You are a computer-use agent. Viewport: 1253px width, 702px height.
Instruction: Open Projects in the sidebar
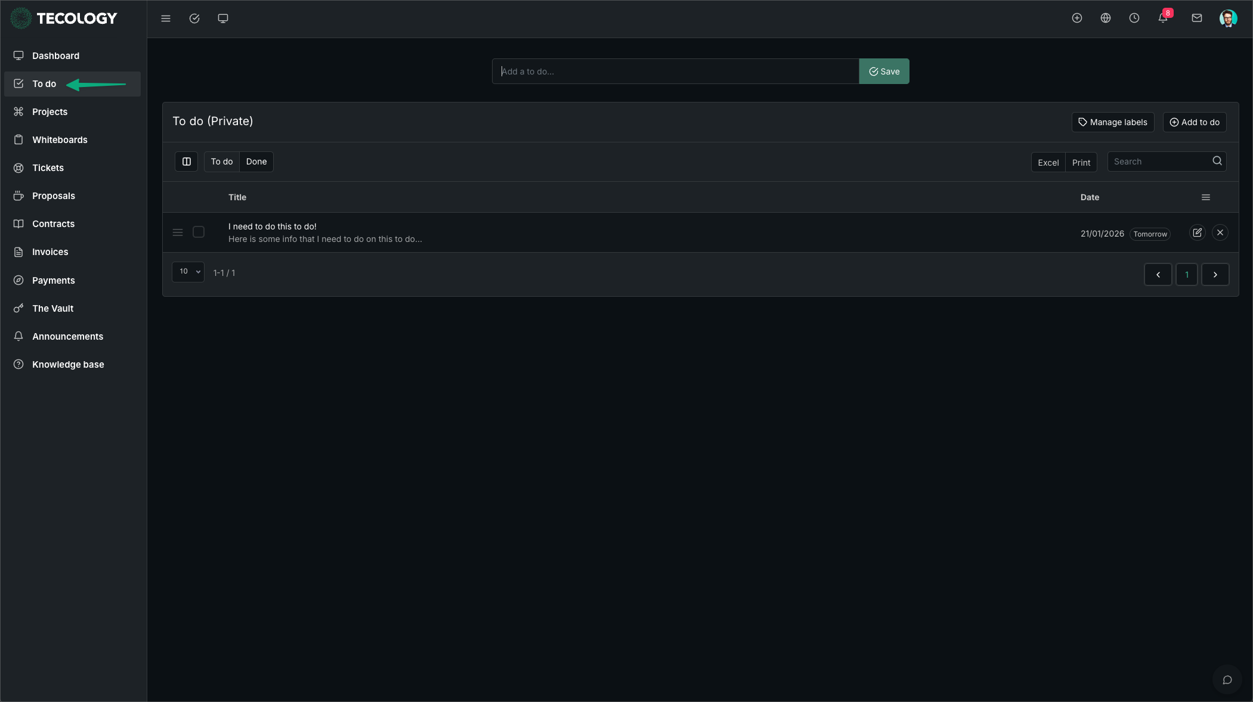(49, 112)
